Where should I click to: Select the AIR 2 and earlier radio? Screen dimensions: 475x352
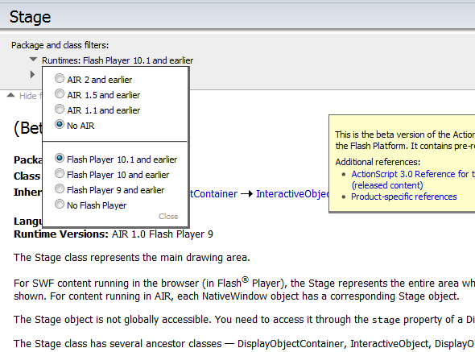point(60,78)
